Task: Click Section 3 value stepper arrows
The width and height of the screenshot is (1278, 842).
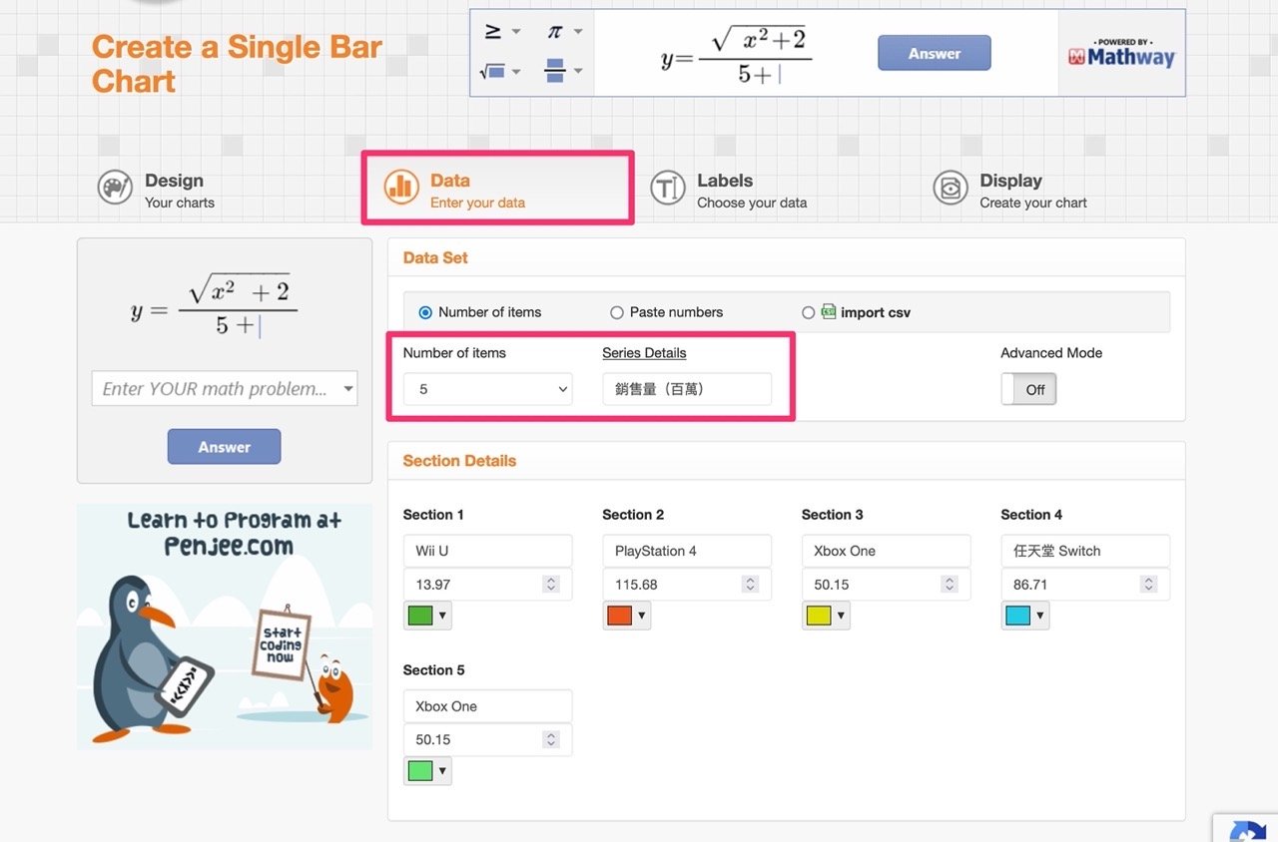Action: click(950, 585)
